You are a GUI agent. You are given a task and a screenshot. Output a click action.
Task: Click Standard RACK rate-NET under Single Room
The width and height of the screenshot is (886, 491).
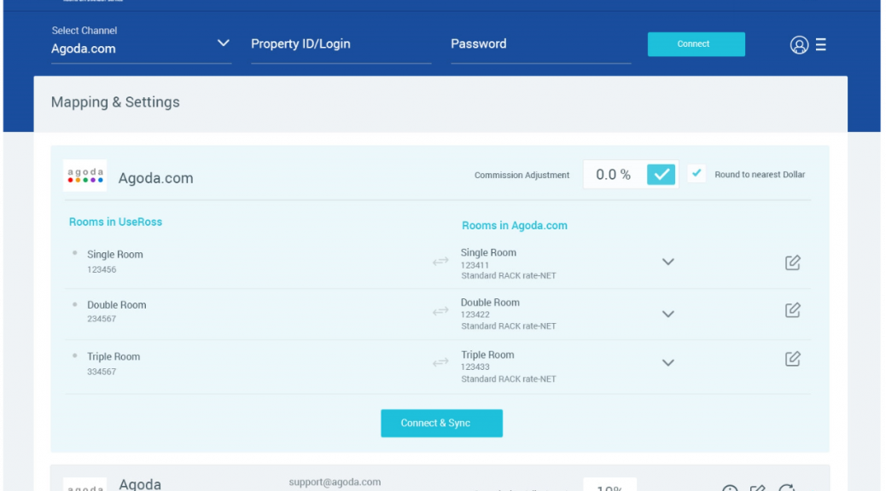509,276
